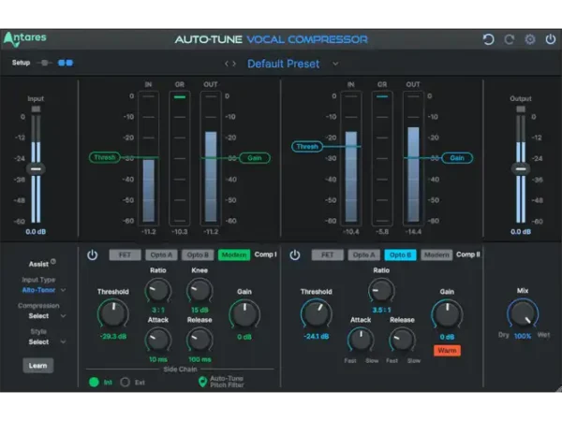The width and height of the screenshot is (562, 421).
Task: Click Comp II Ratio knob
Action: point(381,291)
